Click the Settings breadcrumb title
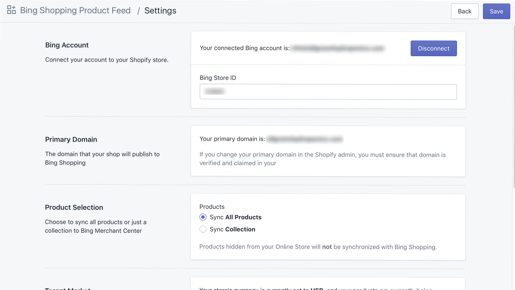Viewport: 515px width, 290px height. (x=160, y=11)
